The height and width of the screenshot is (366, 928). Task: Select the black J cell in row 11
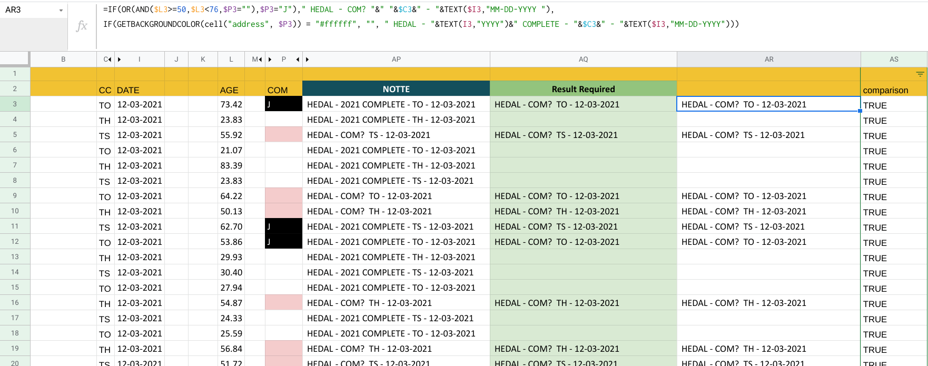(x=283, y=226)
